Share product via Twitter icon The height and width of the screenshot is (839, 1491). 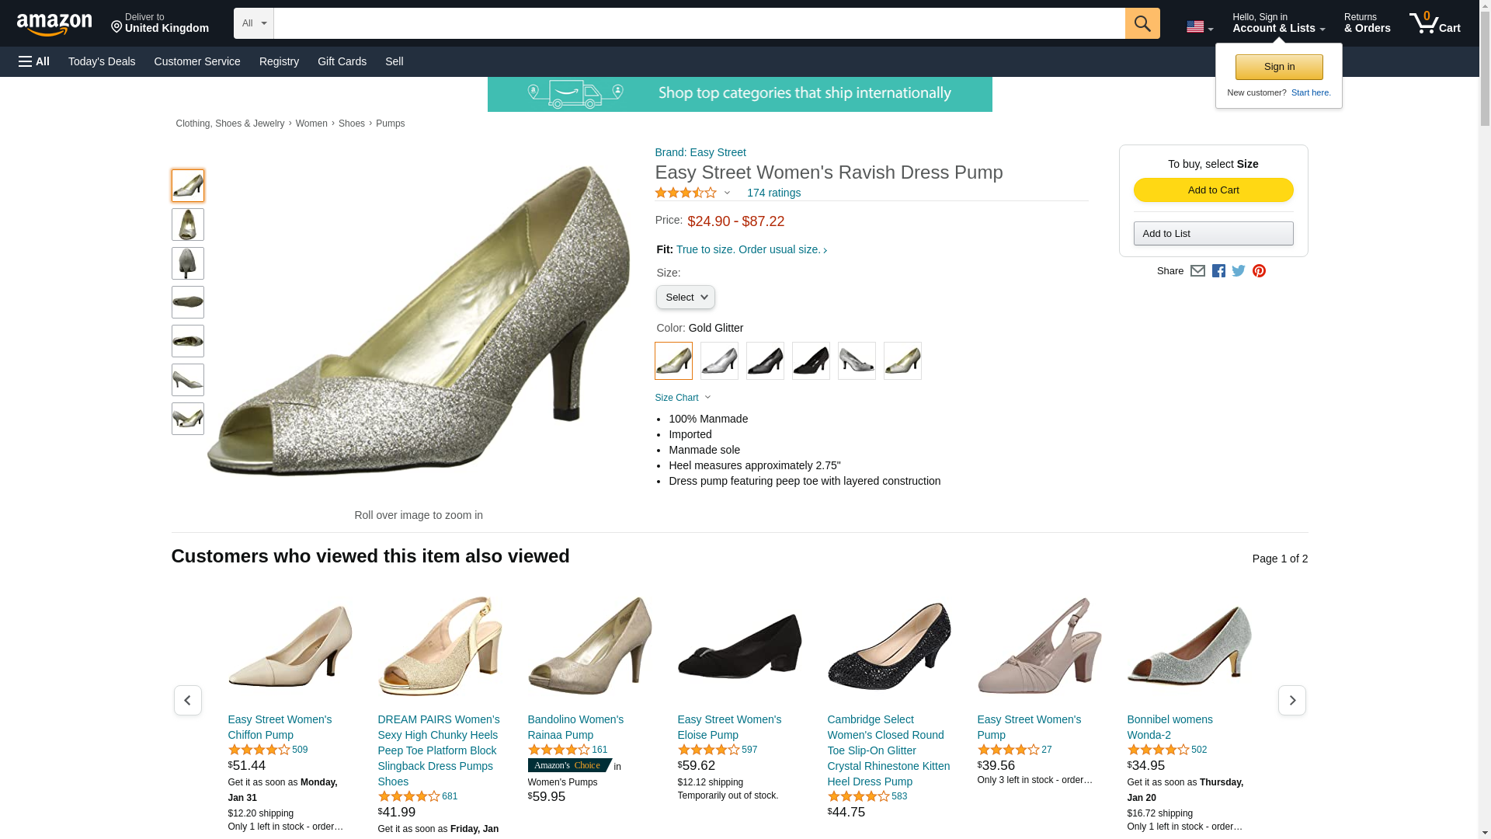[1238, 271]
